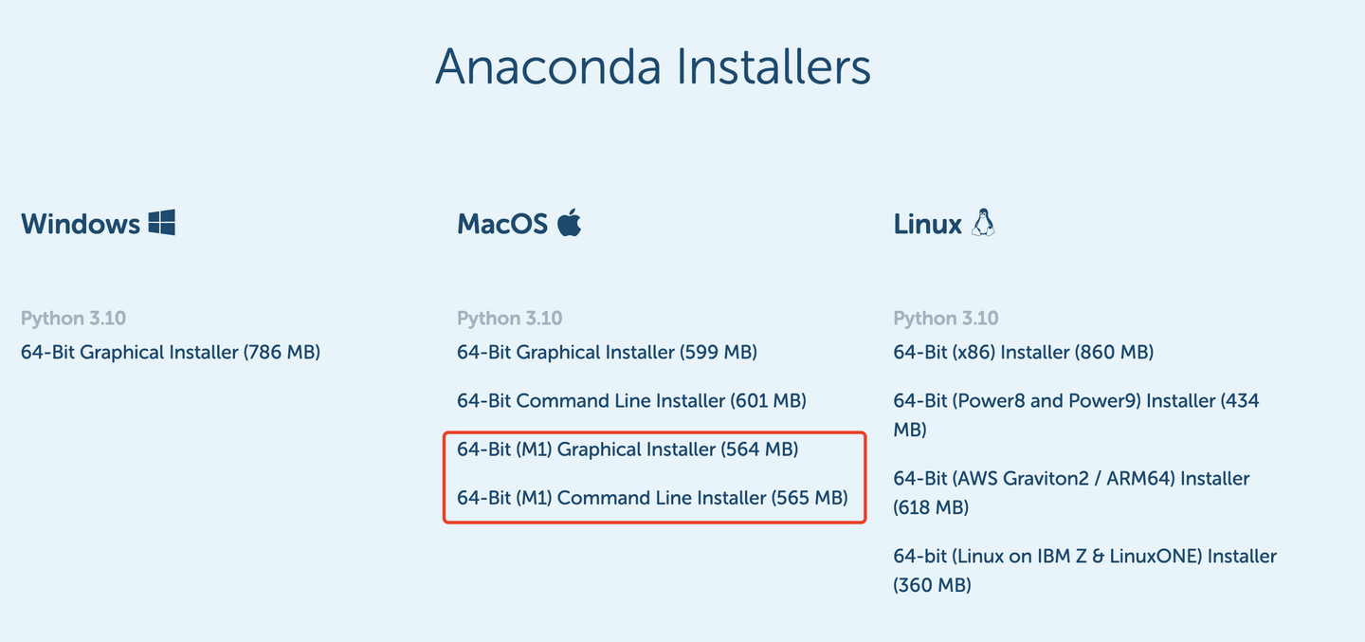Click the Python 3.10 label under Linux

(945, 319)
